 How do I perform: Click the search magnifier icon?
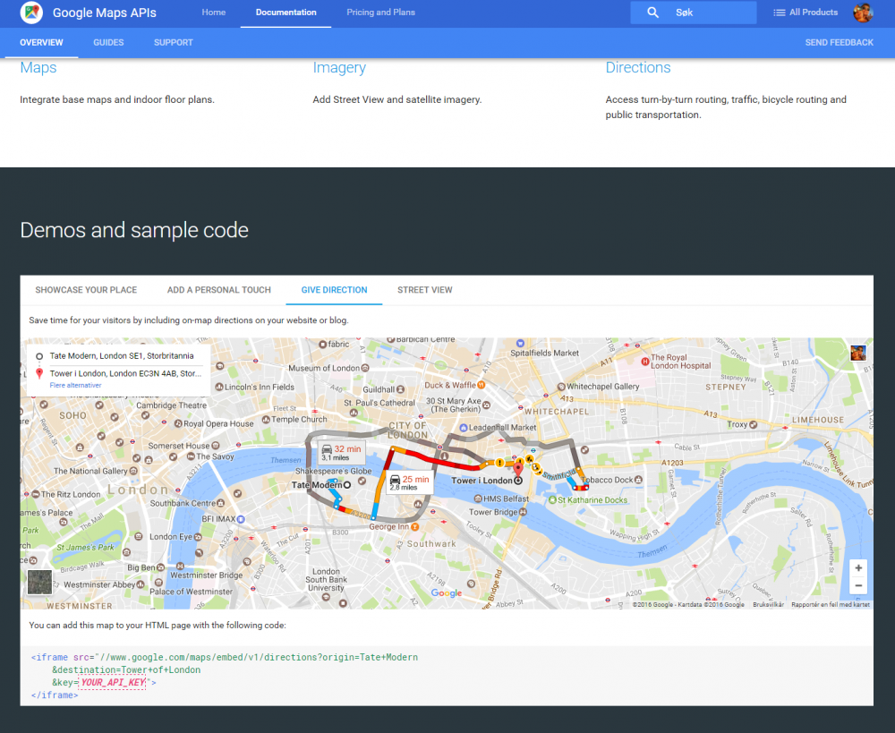tap(653, 13)
